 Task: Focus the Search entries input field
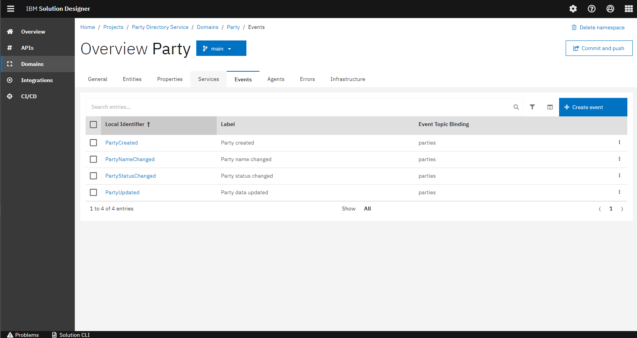(x=297, y=107)
